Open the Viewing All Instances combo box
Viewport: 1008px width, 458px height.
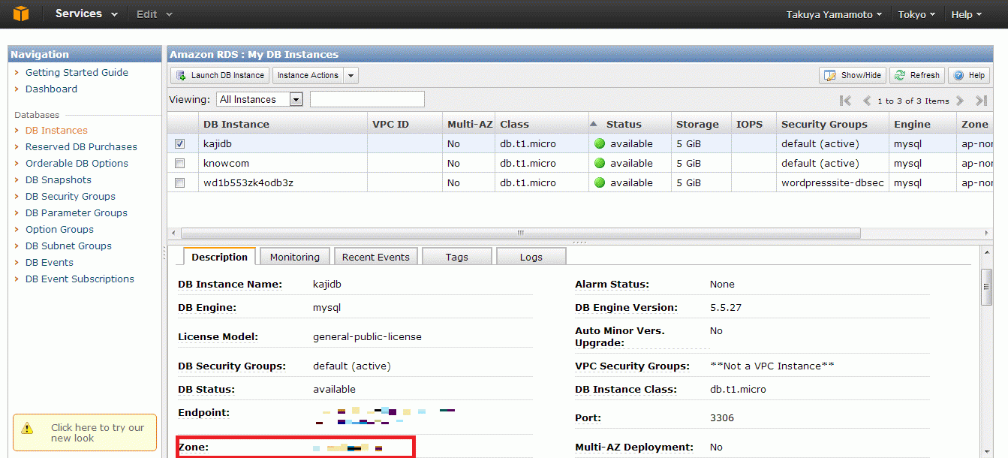pyautogui.click(x=260, y=99)
